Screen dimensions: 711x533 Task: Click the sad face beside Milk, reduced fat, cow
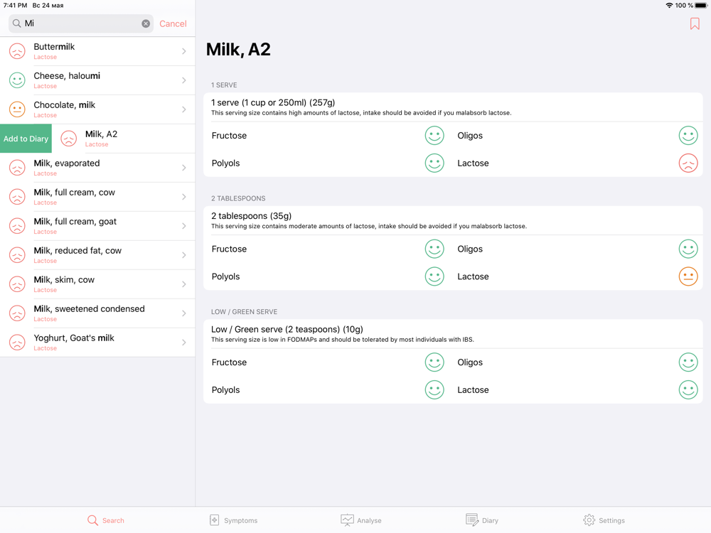(17, 254)
